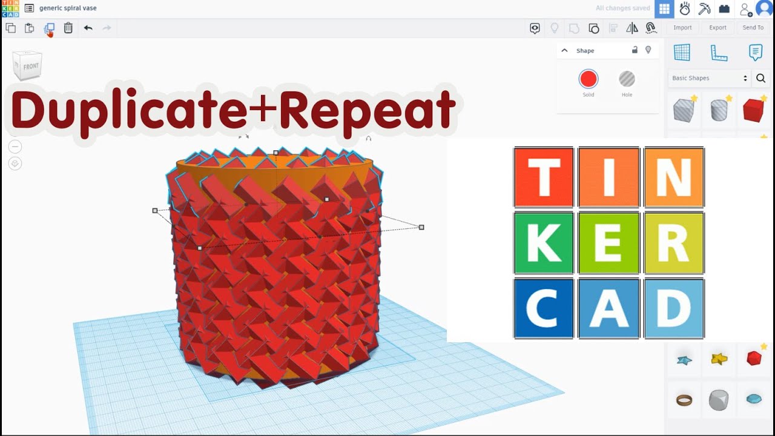Pick the yellow star shape
This screenshot has width=775, height=436.
click(719, 358)
